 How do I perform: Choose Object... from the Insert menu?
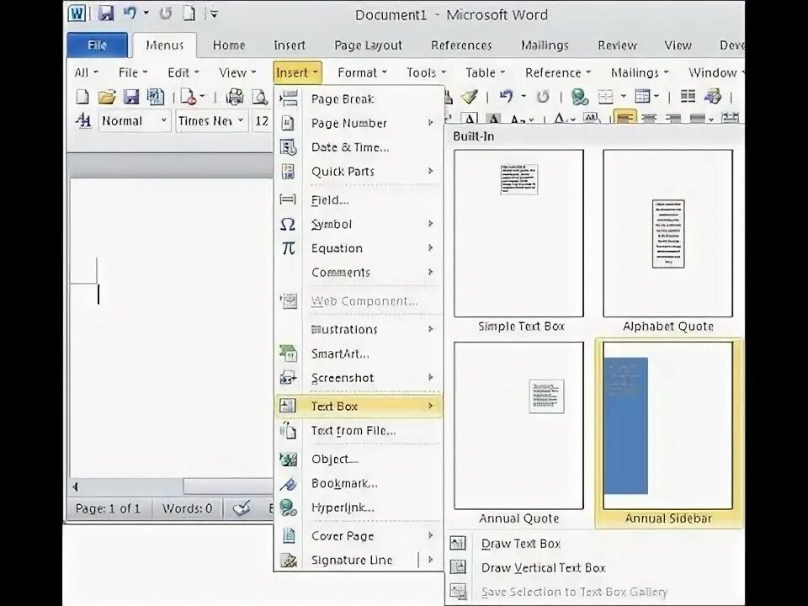pyautogui.click(x=359, y=460)
